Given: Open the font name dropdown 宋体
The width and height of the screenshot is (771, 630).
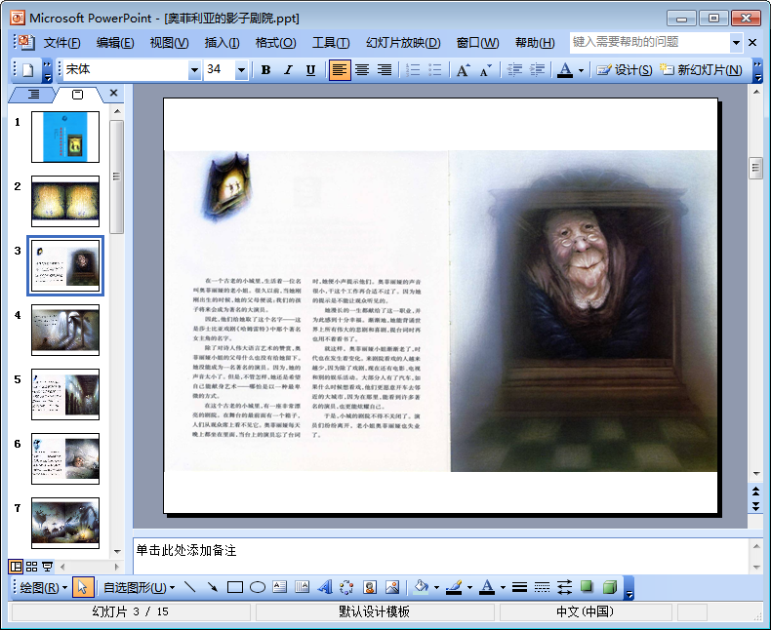Looking at the screenshot, I should [x=195, y=70].
